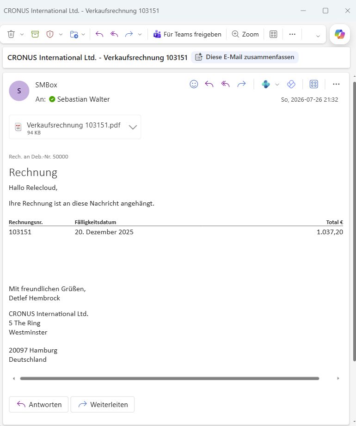Expand report options dropdown
Image resolution: width=356 pixels, height=426 pixels.
(x=61, y=35)
